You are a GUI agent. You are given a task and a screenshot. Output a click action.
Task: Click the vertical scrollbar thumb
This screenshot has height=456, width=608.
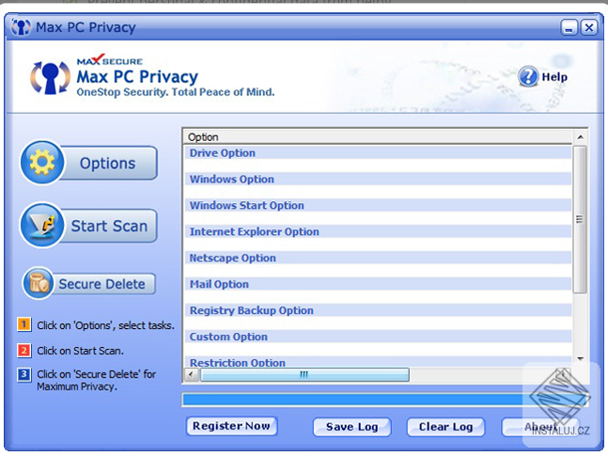(x=580, y=220)
